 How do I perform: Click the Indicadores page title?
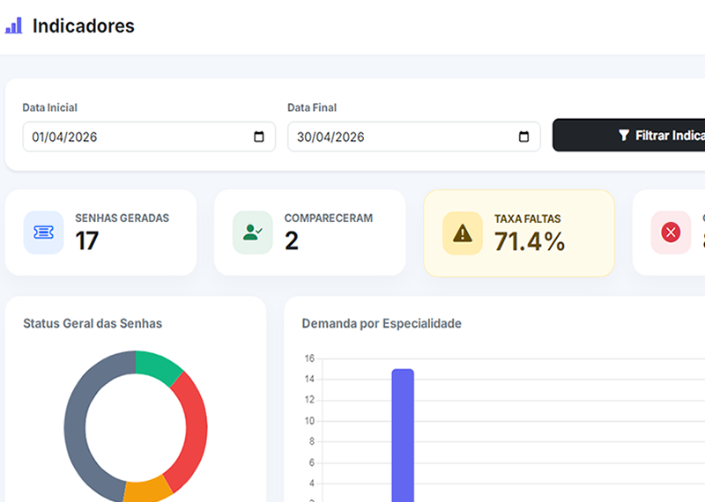coord(84,26)
